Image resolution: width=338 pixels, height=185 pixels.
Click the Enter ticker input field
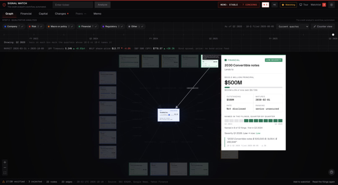pos(73,5)
